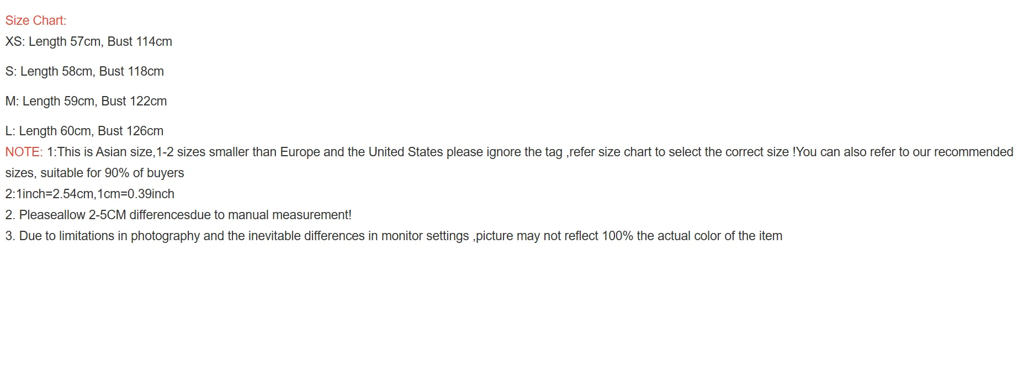This screenshot has height=371, width=1023.
Task: Click "United States" in the note
Action: (x=406, y=152)
